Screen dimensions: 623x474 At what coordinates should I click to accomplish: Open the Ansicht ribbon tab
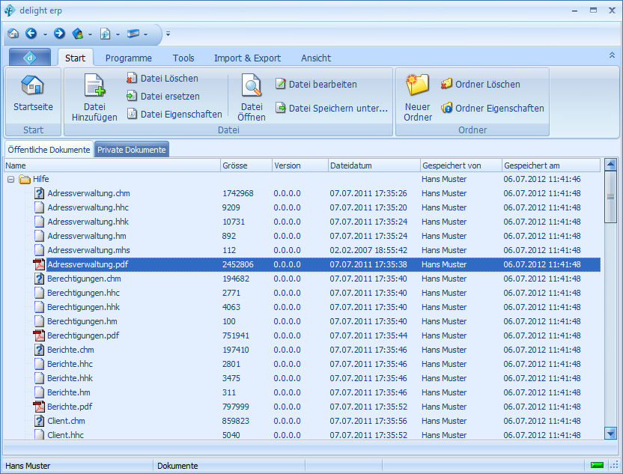pyautogui.click(x=315, y=58)
